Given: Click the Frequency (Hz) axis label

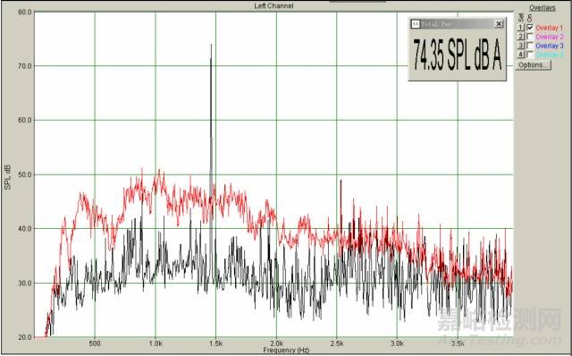Looking at the screenshot, I should [286, 350].
